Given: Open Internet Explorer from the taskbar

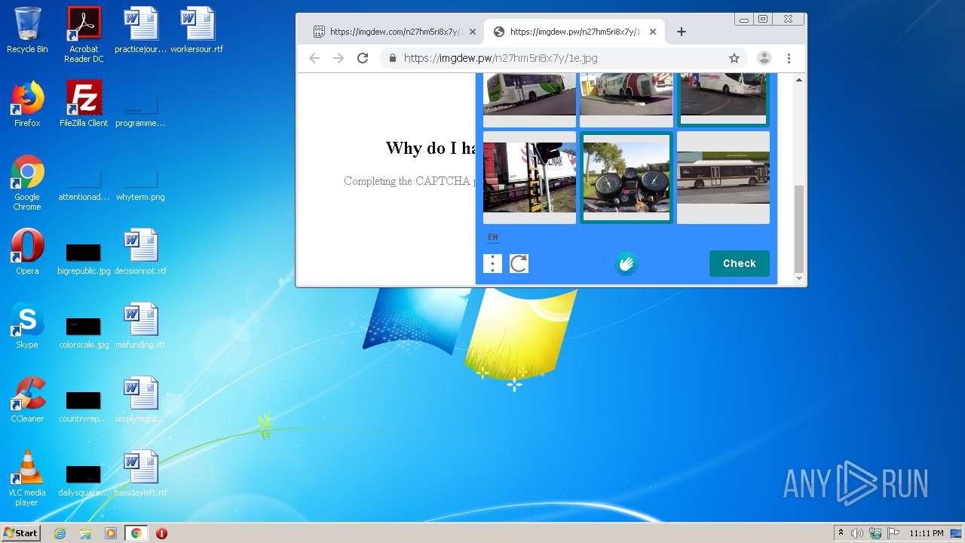Looking at the screenshot, I should pos(60,533).
